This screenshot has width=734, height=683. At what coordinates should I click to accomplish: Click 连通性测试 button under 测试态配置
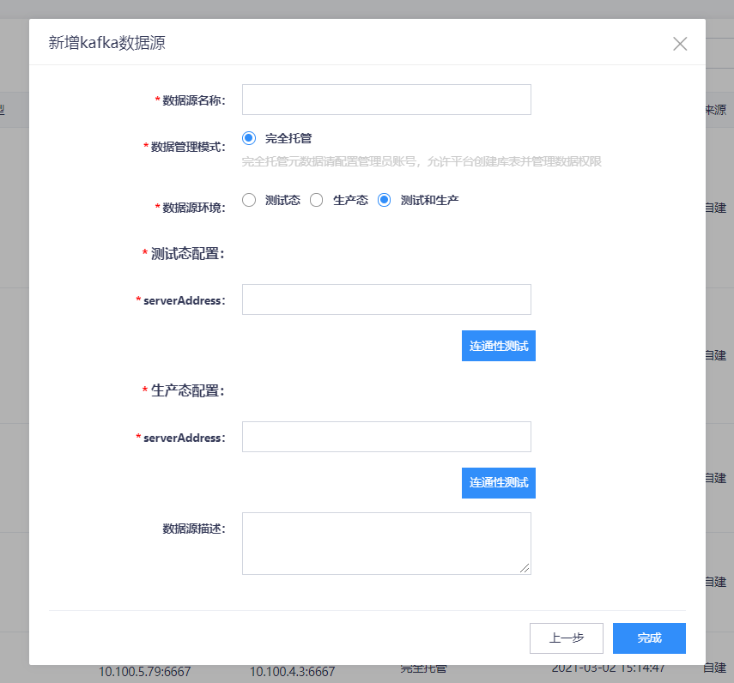(x=499, y=346)
